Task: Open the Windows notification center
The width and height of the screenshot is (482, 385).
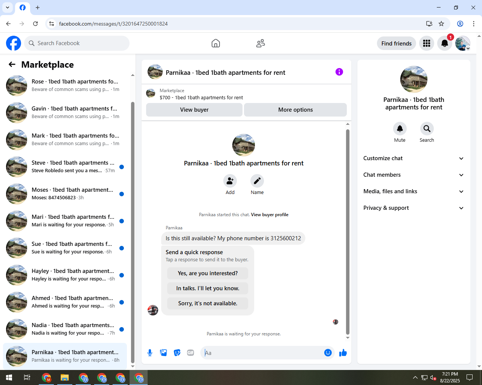Action: point(470,377)
